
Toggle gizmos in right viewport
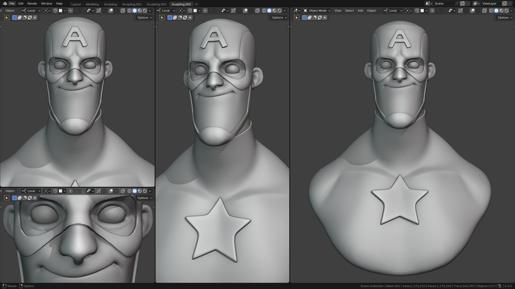coord(460,11)
